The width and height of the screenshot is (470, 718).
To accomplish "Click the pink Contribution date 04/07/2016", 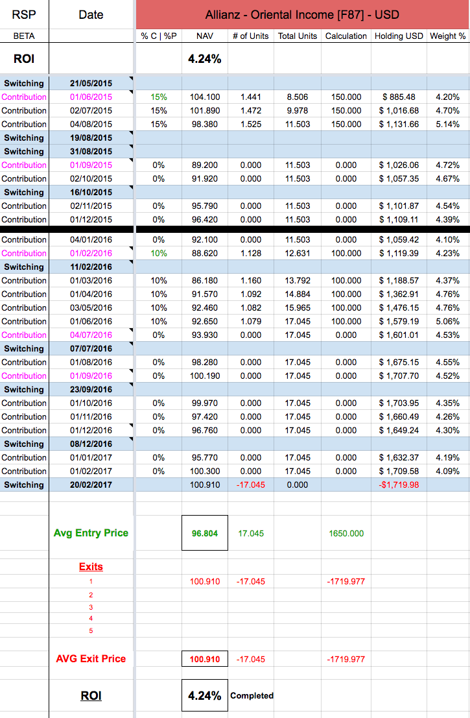I will (91, 335).
